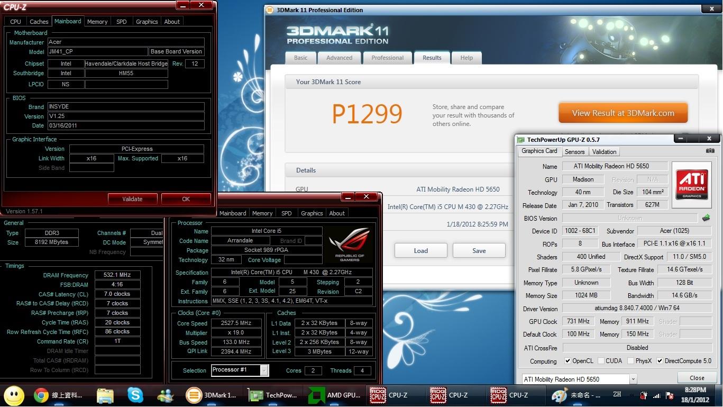The height and width of the screenshot is (407, 723).
Task: Open Skype from the taskbar
Action: pyautogui.click(x=135, y=395)
